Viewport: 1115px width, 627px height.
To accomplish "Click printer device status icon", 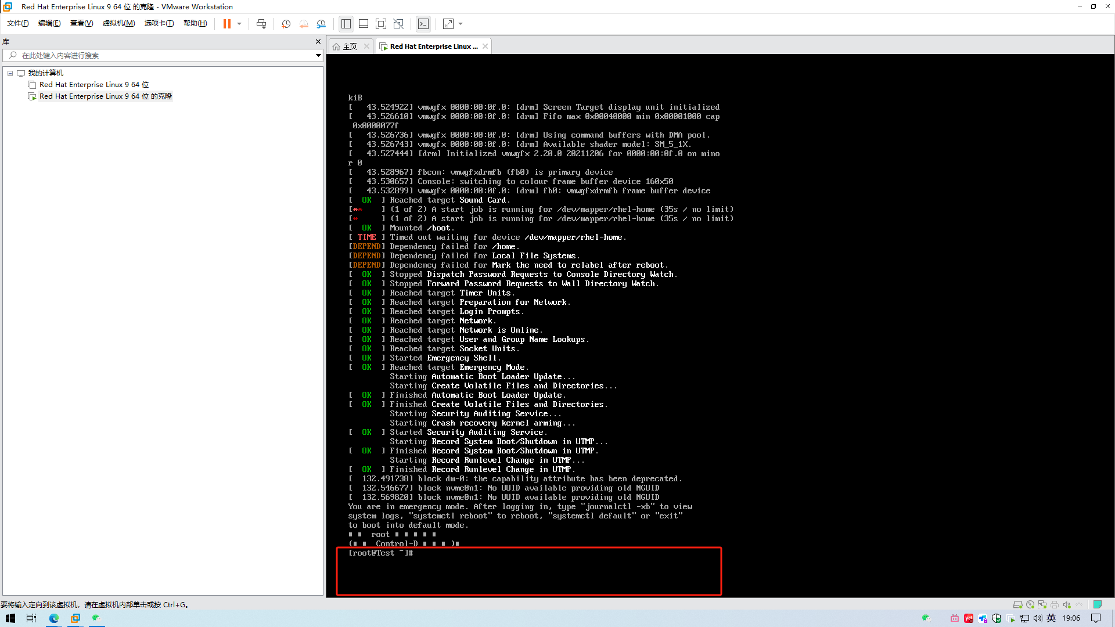I will (1055, 604).
